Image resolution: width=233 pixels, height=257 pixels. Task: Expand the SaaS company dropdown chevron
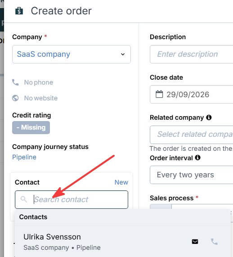coord(123,54)
